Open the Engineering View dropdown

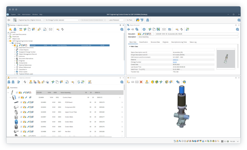[x=31, y=20]
